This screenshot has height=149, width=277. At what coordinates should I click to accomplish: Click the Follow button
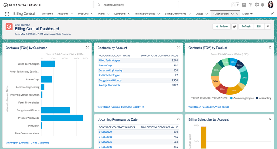(222, 27)
